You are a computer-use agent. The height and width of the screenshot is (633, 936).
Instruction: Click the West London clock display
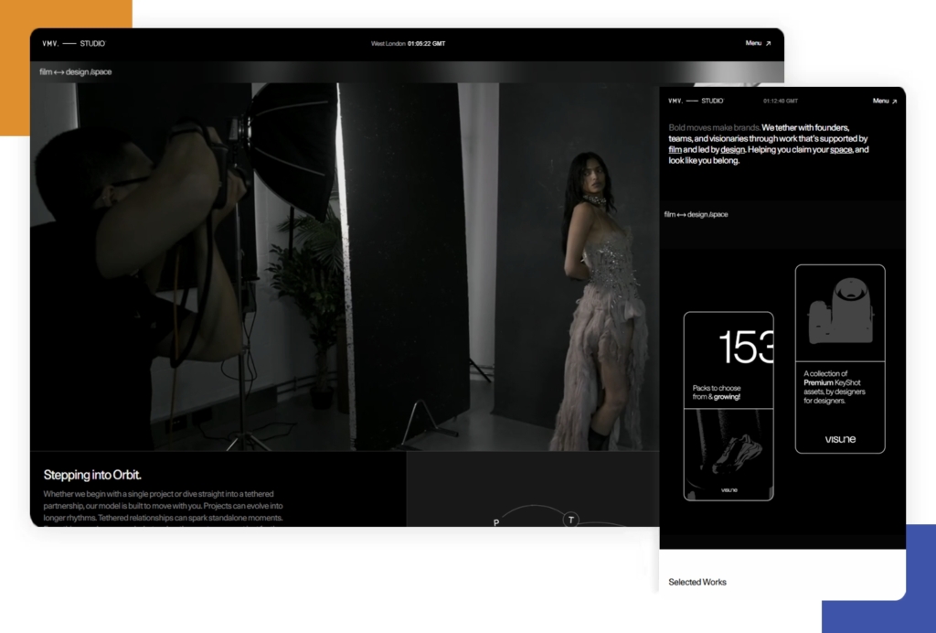click(410, 43)
